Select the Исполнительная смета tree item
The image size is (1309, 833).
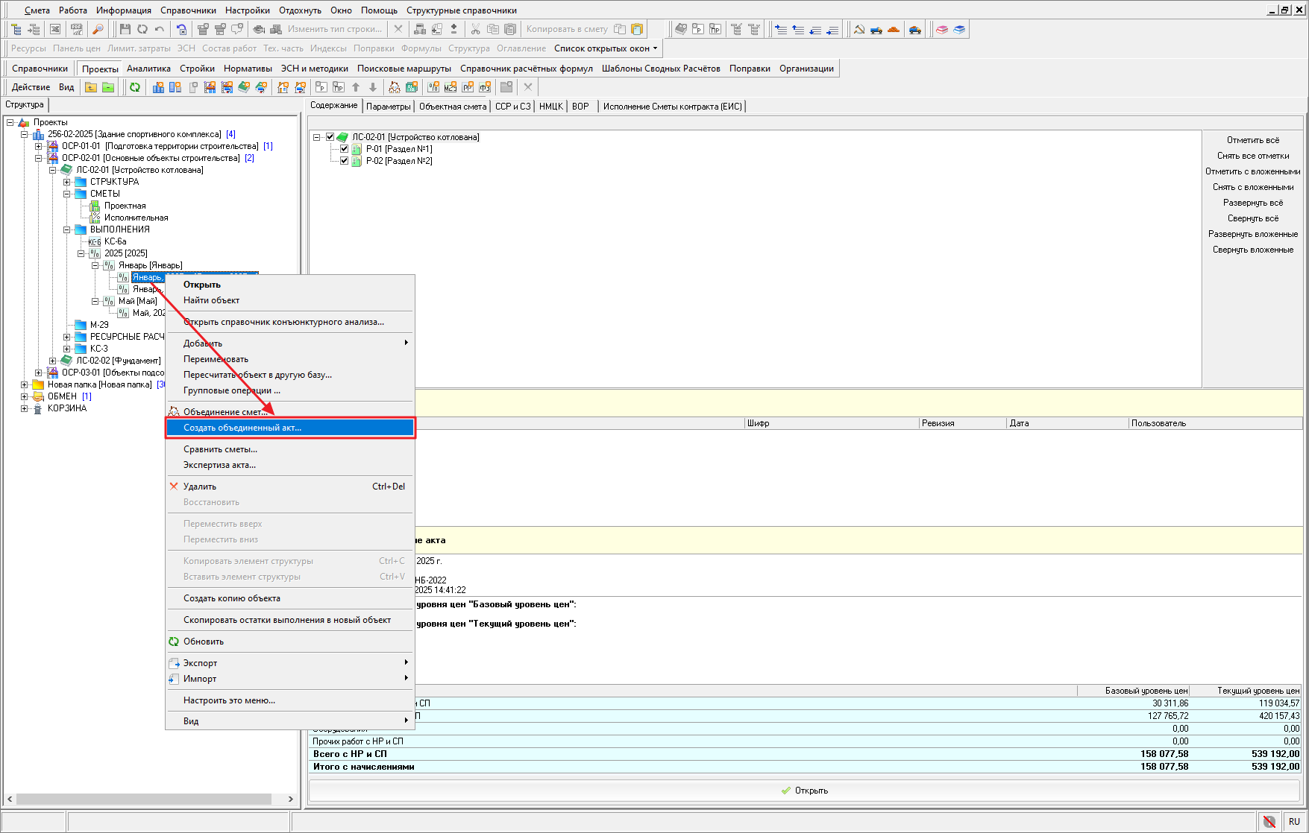[x=136, y=218]
